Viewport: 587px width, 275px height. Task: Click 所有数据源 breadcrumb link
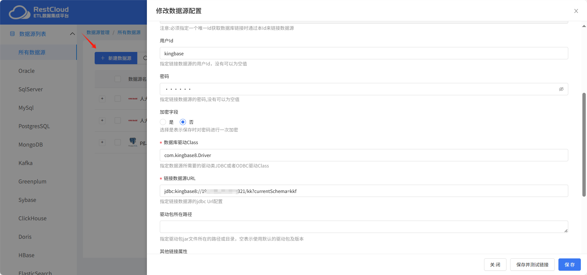pyautogui.click(x=129, y=32)
